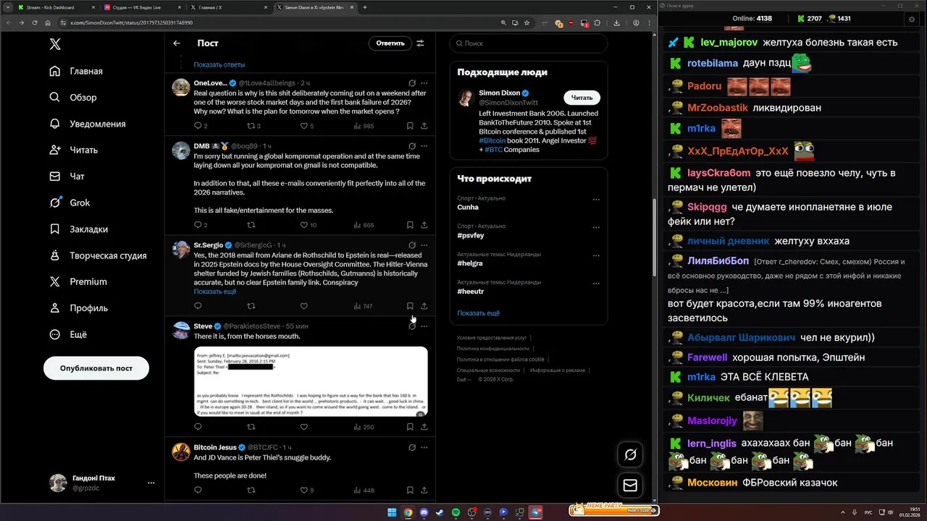Bookmark Steve's post
The height and width of the screenshot is (521, 927).
[x=410, y=427]
